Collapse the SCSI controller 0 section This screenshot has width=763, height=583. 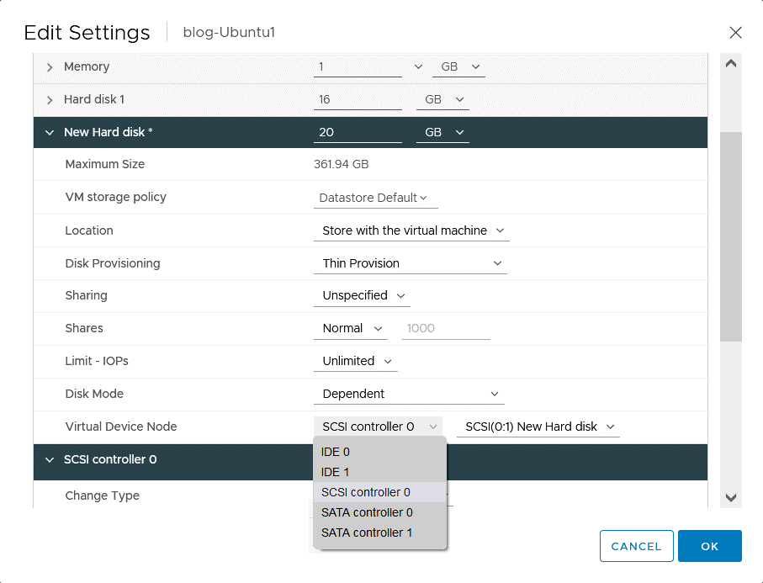pyautogui.click(x=49, y=461)
